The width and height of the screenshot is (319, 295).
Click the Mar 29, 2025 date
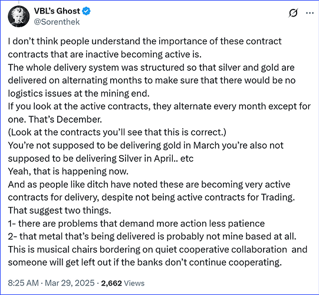(70, 283)
